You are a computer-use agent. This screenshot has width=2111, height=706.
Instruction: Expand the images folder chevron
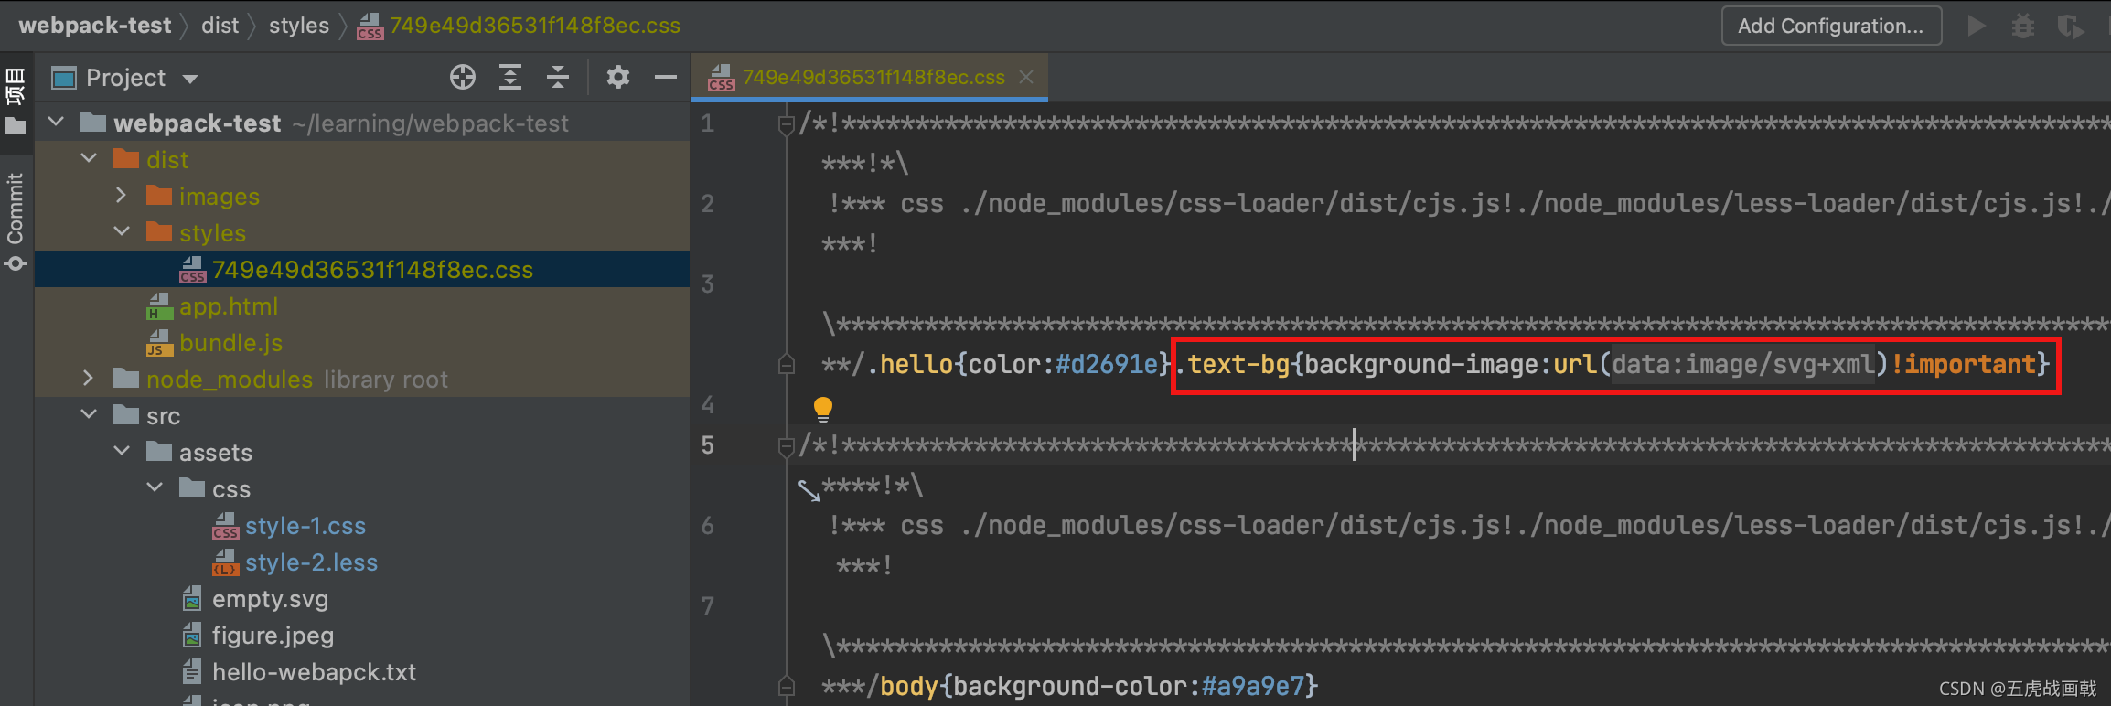pos(122,195)
